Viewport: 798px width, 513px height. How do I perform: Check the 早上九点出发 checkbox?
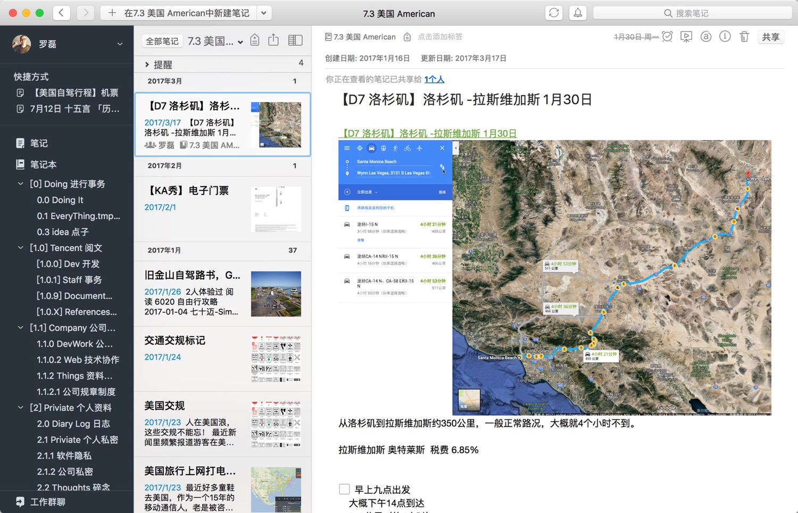click(344, 489)
